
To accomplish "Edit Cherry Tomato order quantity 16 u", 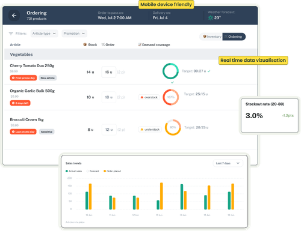I will 109,72.
